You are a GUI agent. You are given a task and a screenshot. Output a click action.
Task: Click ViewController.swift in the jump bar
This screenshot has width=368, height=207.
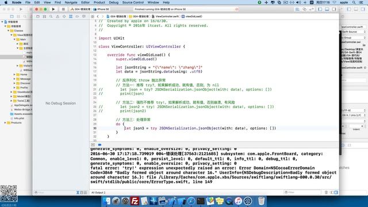(x=165, y=17)
